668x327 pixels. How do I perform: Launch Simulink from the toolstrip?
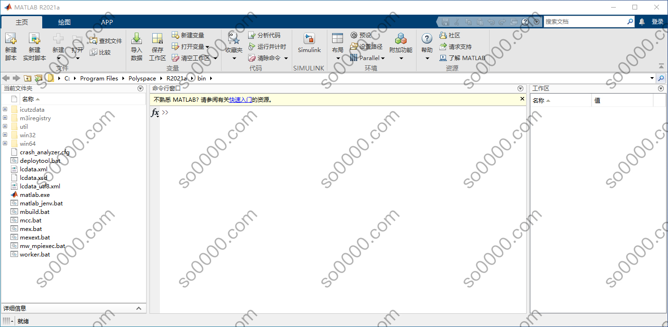(309, 44)
